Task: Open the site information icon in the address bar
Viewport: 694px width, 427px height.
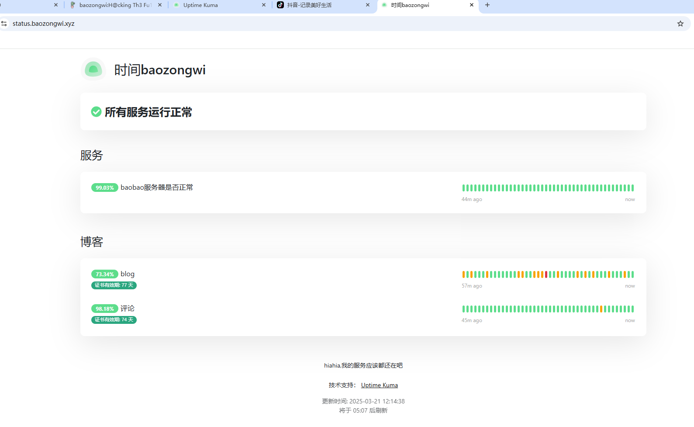Action: click(x=4, y=24)
